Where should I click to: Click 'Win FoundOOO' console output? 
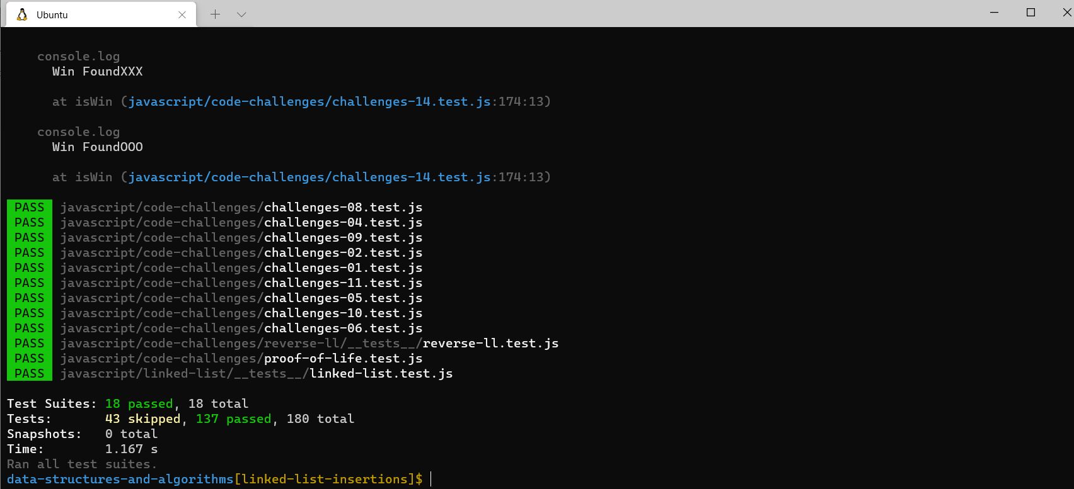(x=97, y=147)
